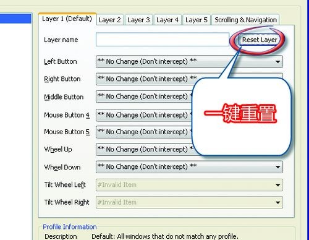Viewport: 309px width, 240px height.
Task: Click the Description default profile text
Action: tap(165, 236)
